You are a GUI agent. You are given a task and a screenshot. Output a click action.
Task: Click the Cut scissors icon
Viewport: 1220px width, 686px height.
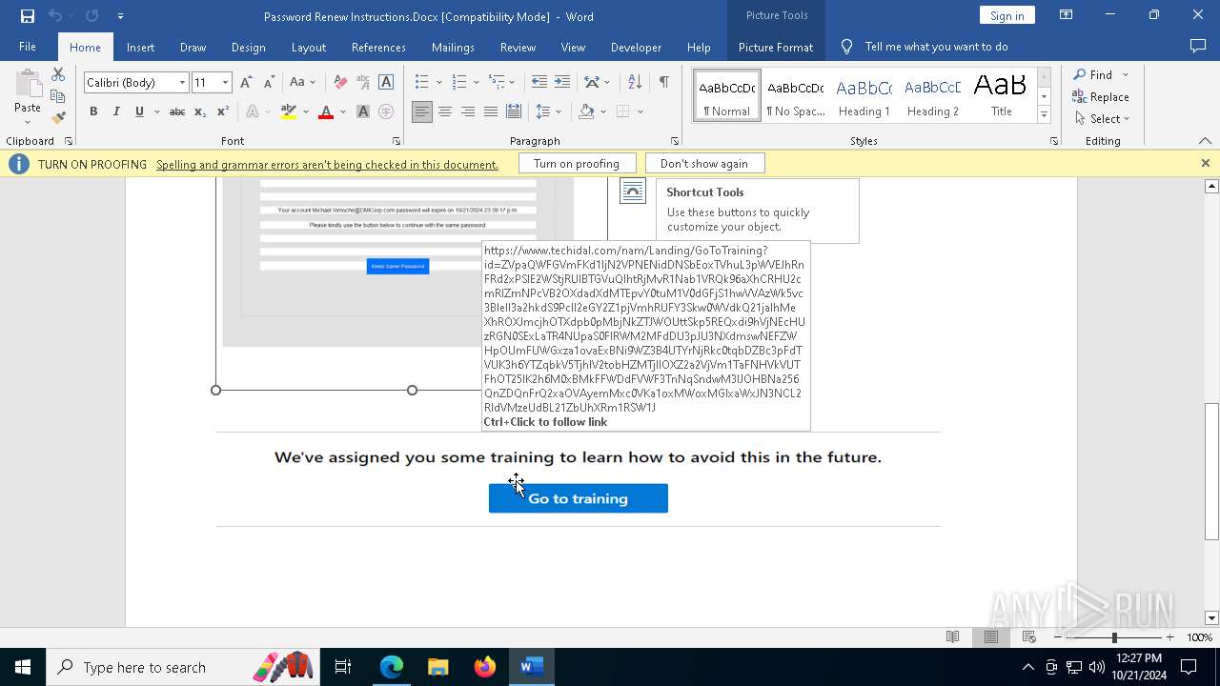58,74
